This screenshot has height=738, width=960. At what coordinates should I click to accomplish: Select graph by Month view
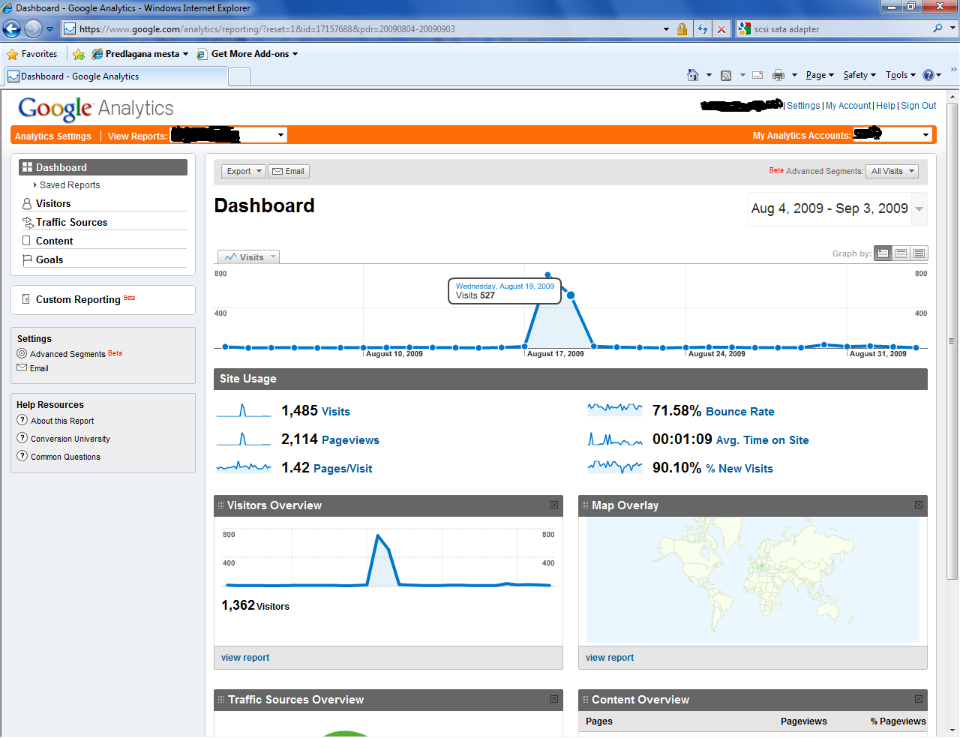tap(919, 253)
